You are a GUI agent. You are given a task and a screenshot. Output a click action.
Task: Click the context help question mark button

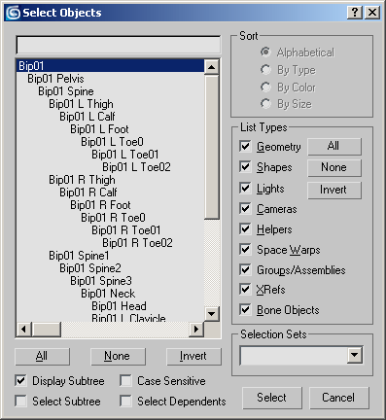[x=355, y=13]
